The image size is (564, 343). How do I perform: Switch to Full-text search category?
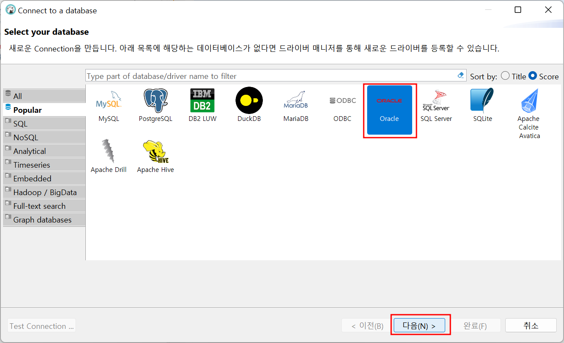44,206
